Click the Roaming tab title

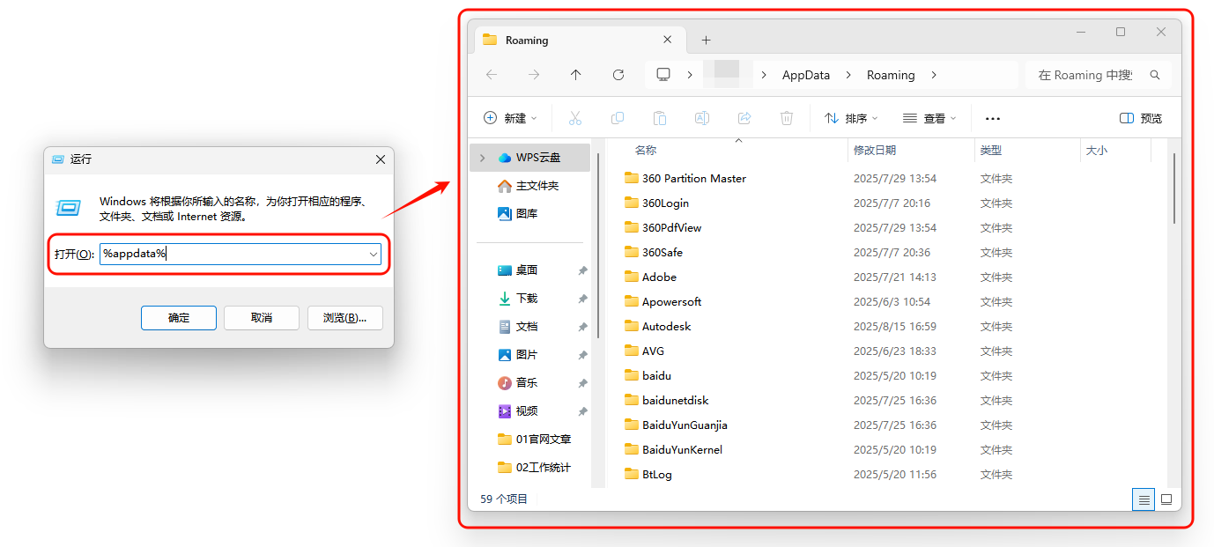click(527, 40)
